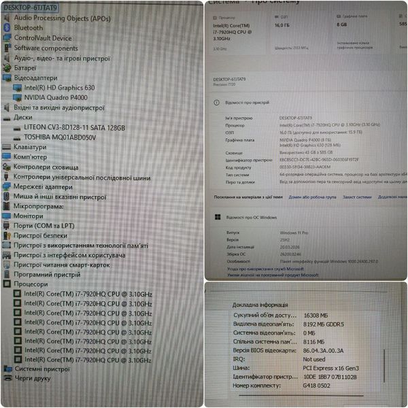Image resolution: width=408 pixels, height=408 pixels.
Task: Click the 8192 МБ GDDR5 value
Action: pyautogui.click(x=324, y=324)
